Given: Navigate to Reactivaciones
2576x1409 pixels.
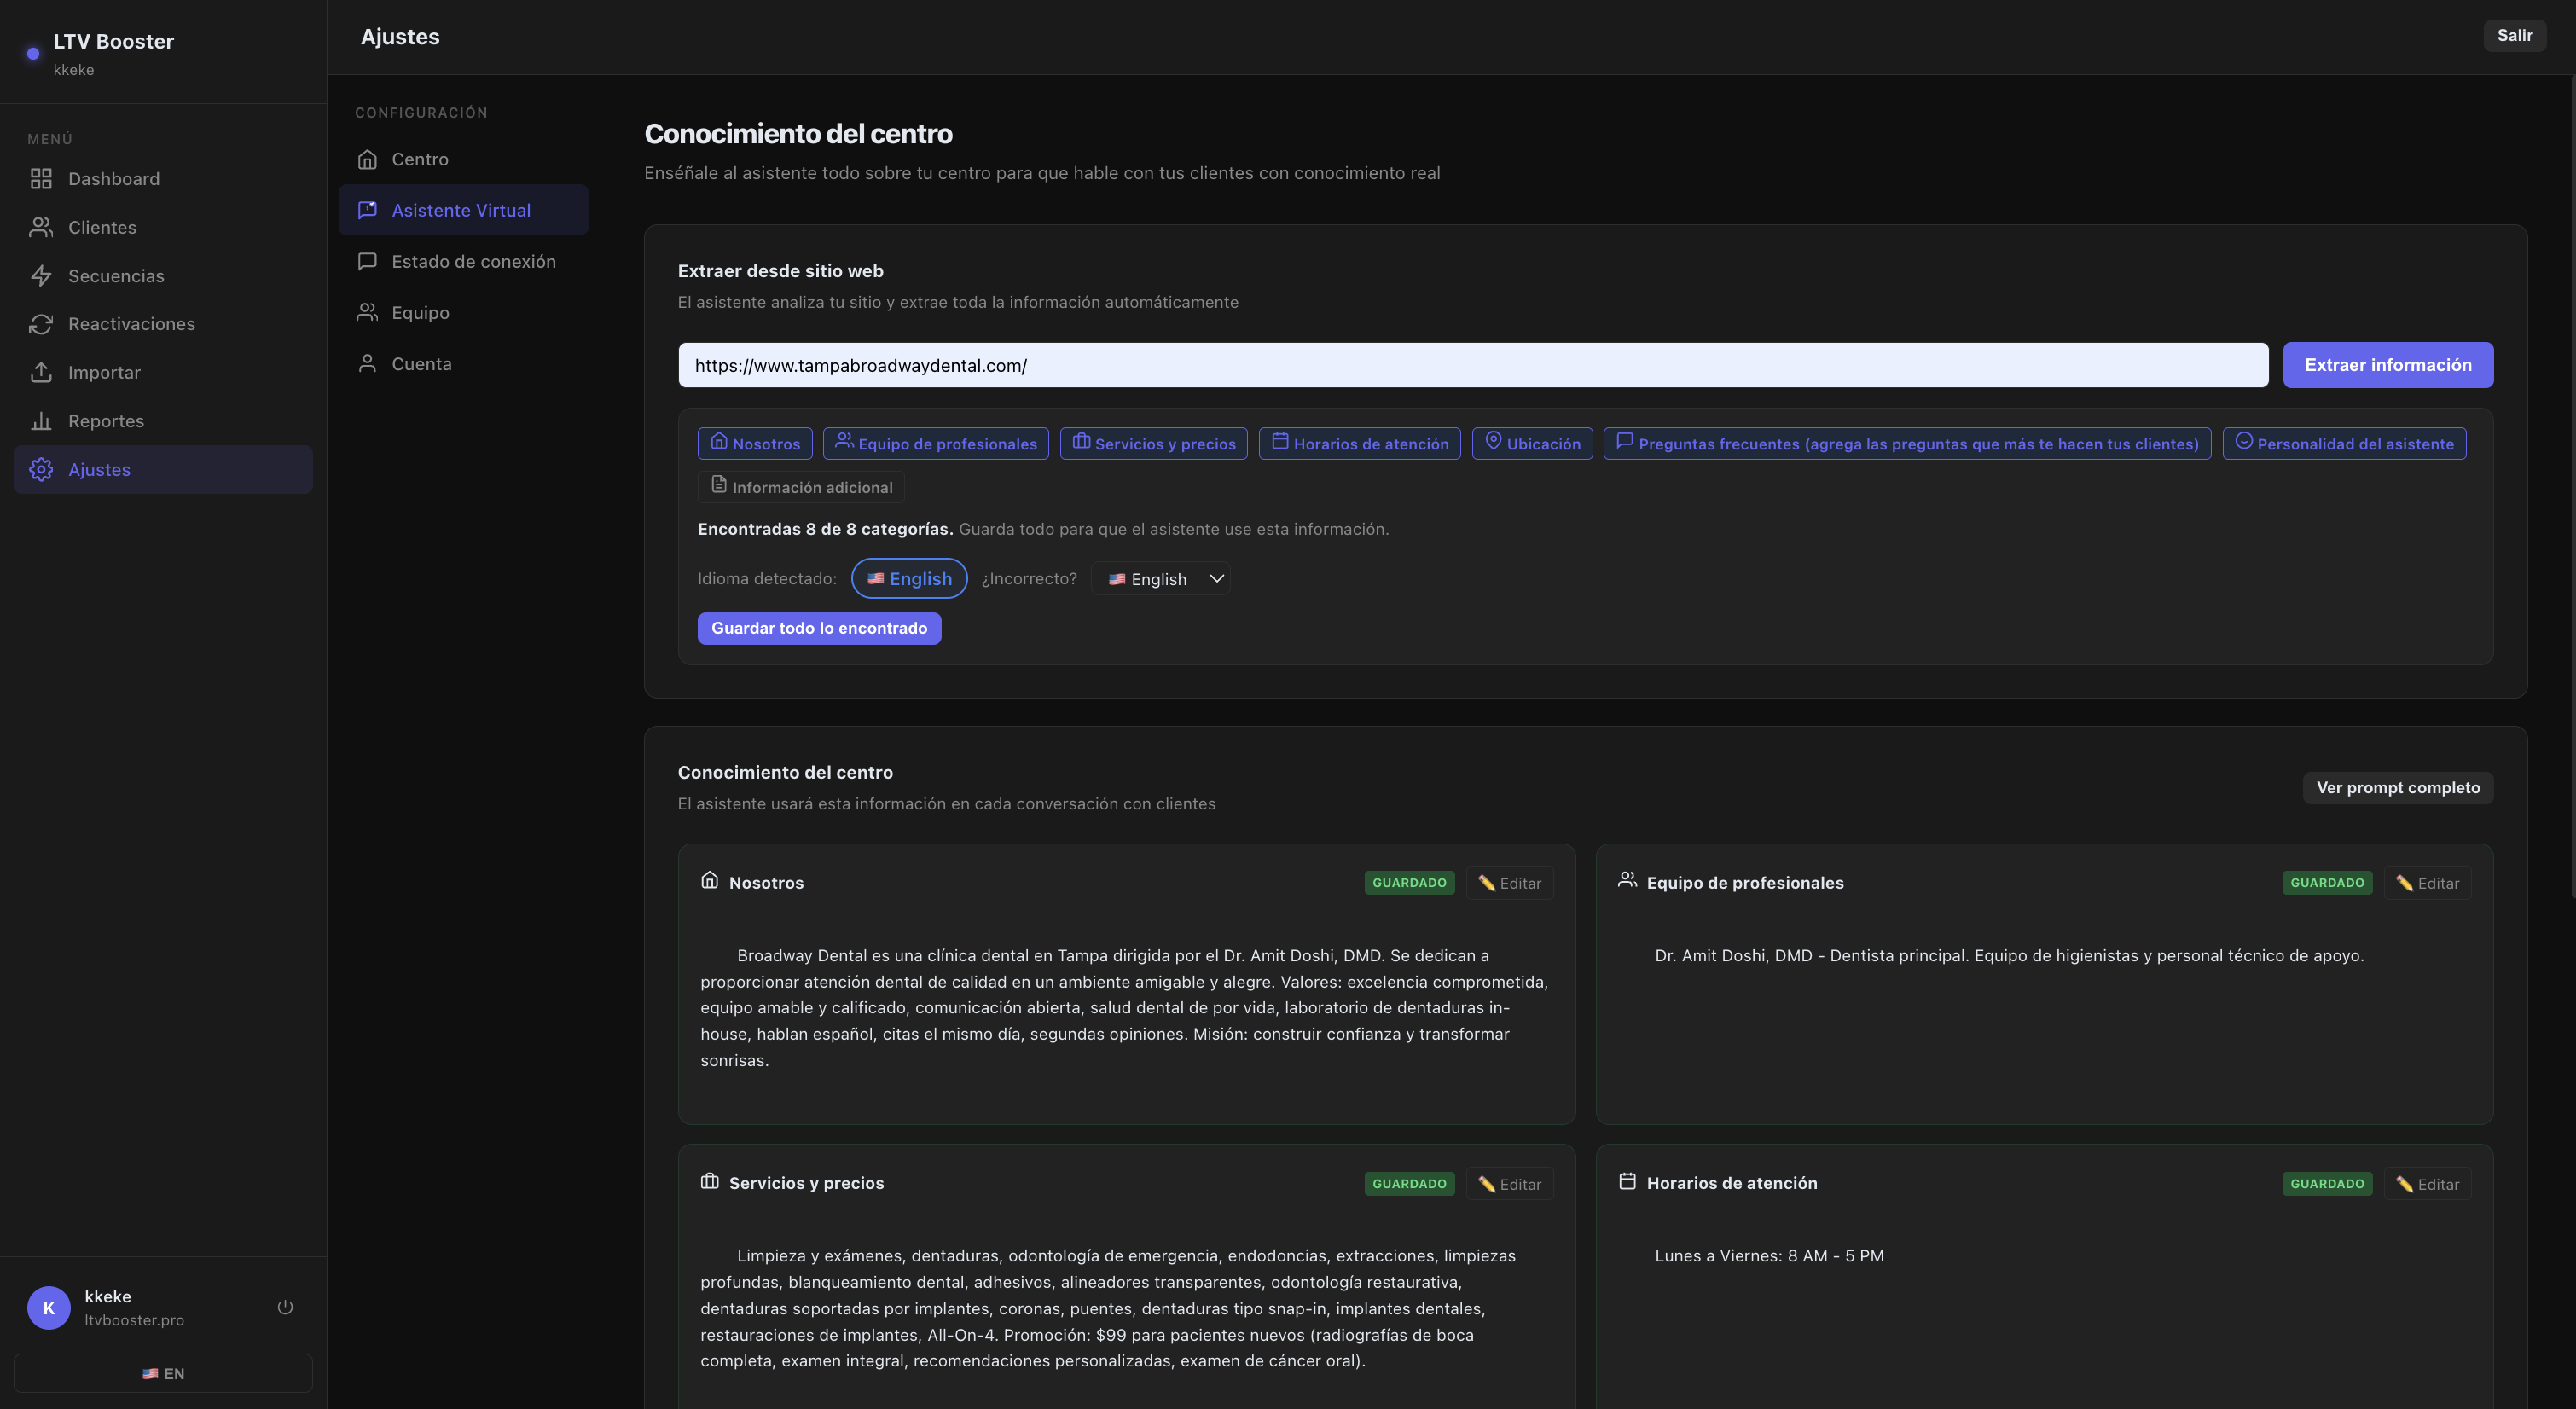Looking at the screenshot, I should [x=163, y=324].
